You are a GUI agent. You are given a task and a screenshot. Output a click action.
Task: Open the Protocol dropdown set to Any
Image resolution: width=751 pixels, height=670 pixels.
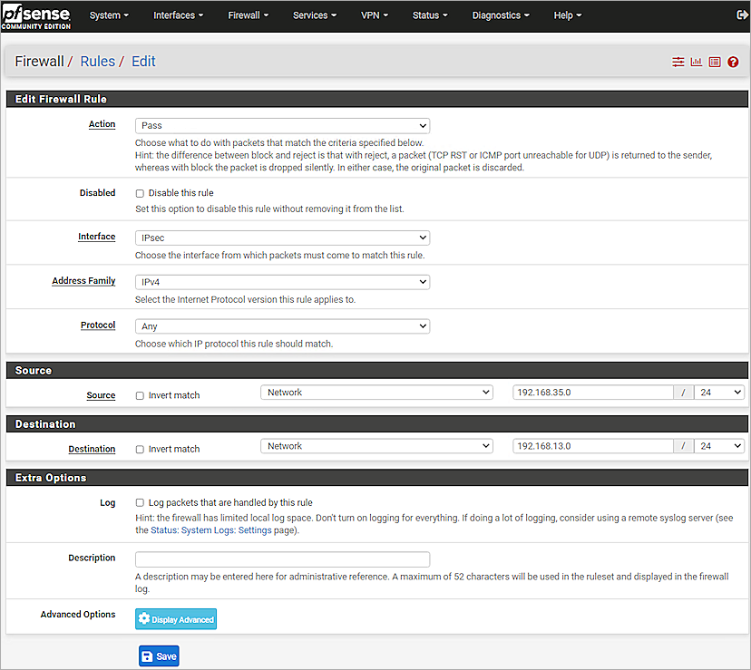(281, 325)
